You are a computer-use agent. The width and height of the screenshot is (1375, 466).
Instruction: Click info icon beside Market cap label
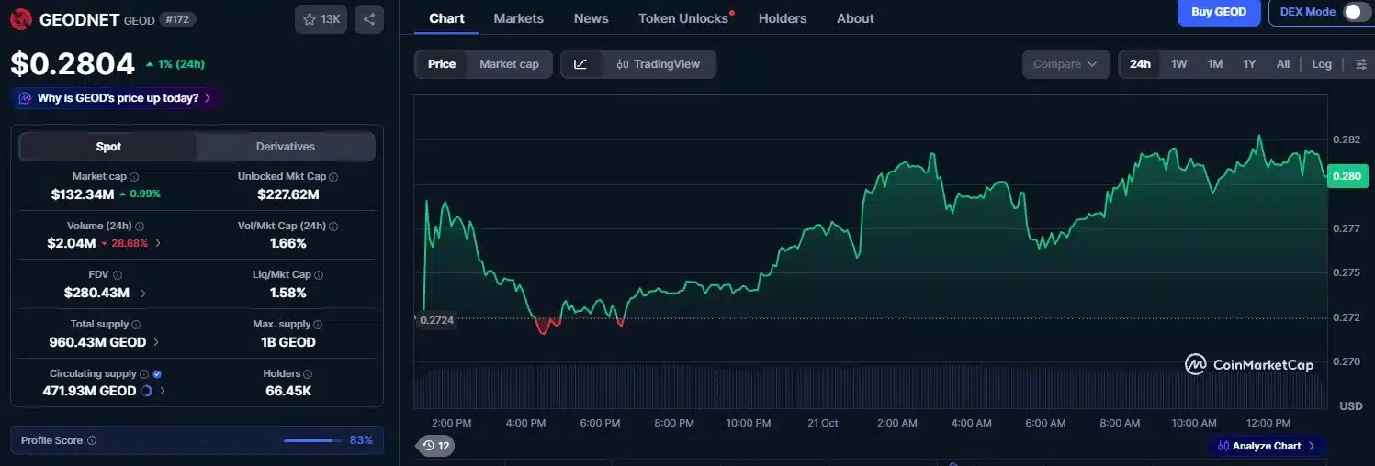coord(134,176)
